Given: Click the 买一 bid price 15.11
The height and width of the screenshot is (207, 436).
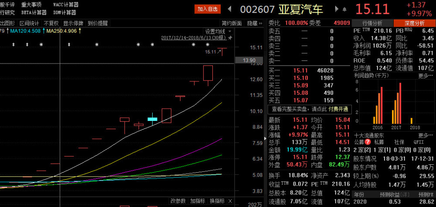Looking at the screenshot, I should [x=300, y=71].
